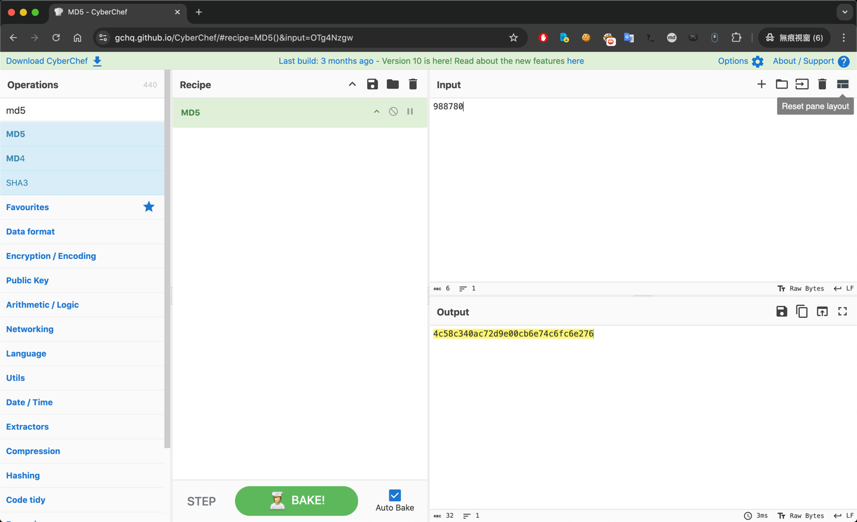The width and height of the screenshot is (857, 522).
Task: Expand the Encryption / Encoding category
Action: tap(82, 256)
